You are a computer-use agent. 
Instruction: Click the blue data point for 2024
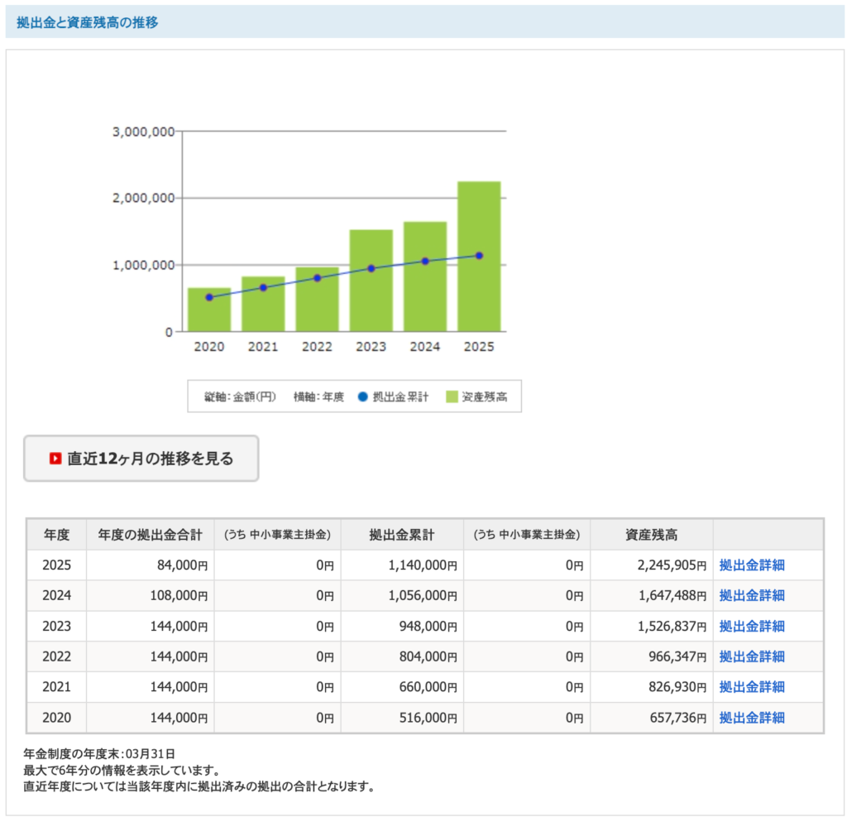425,261
